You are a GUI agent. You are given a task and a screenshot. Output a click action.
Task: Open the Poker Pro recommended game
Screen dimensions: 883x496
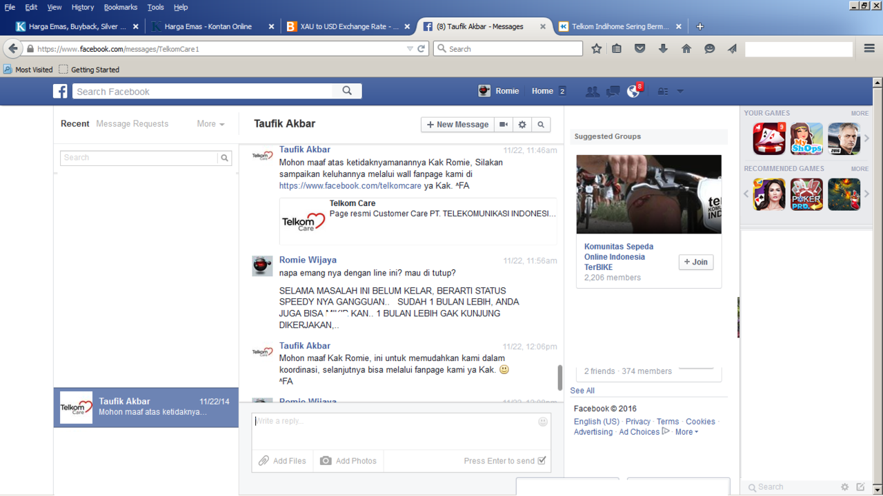(806, 194)
